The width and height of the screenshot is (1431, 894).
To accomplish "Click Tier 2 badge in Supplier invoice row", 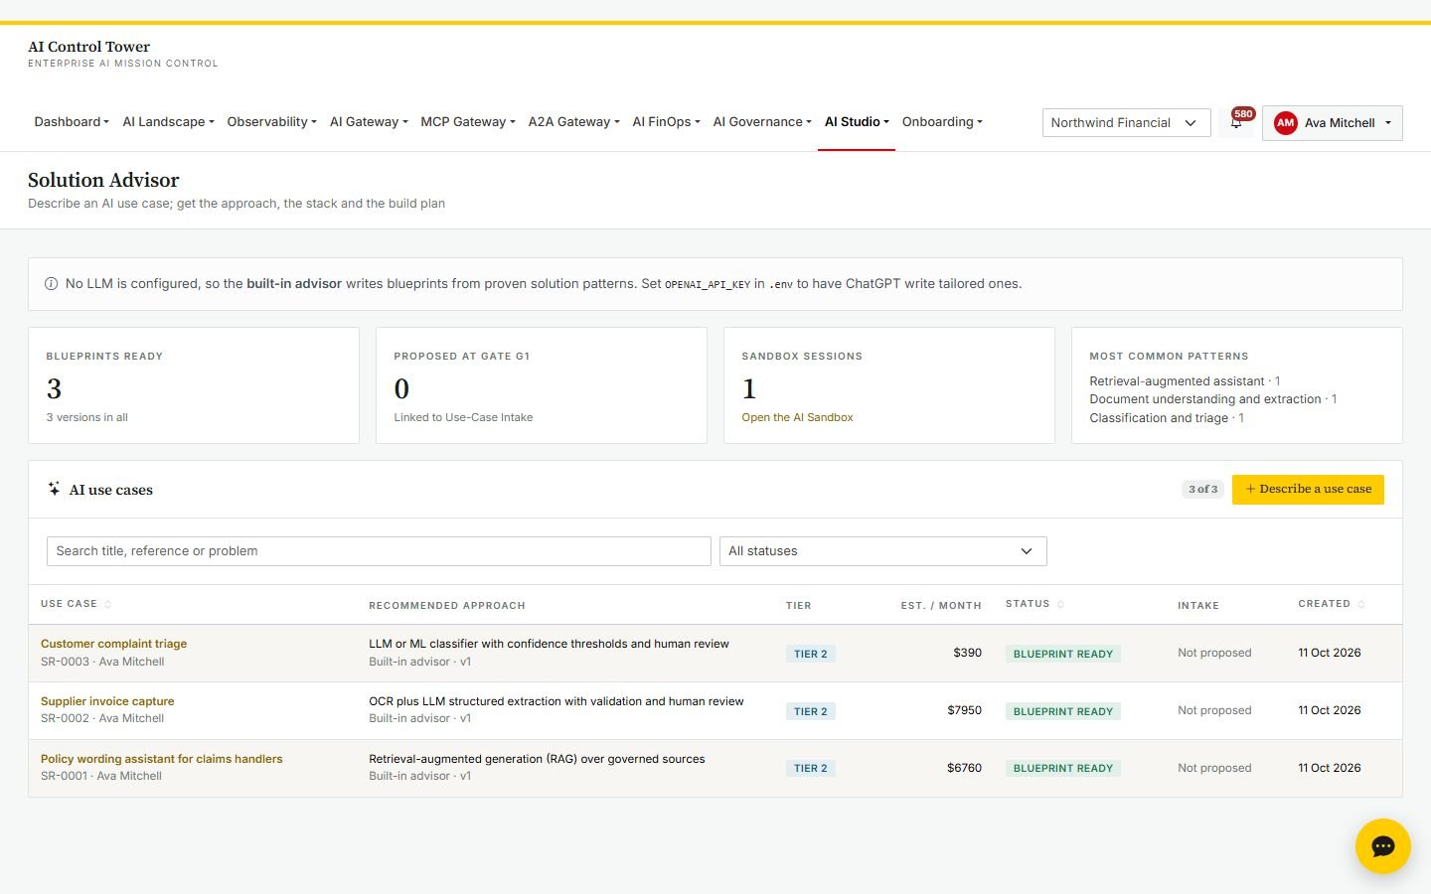I will tap(810, 711).
